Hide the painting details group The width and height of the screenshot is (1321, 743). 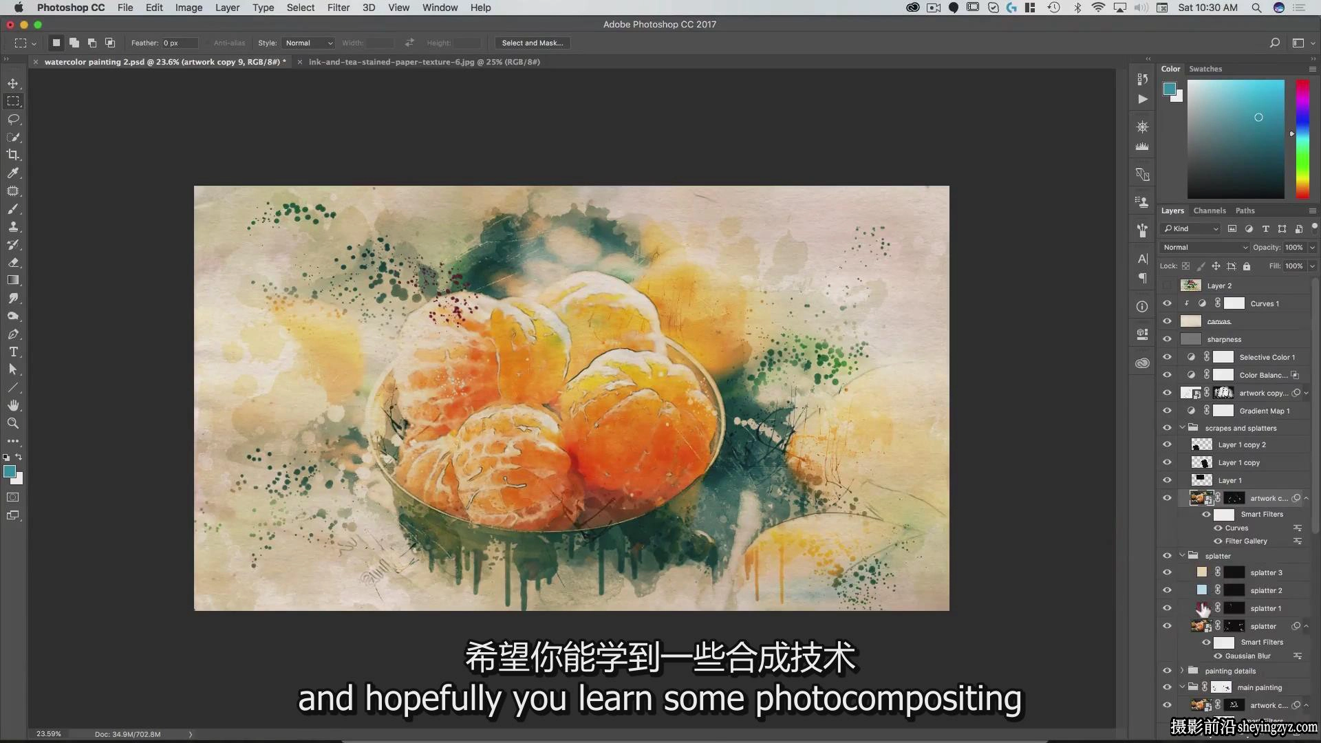click(x=1167, y=671)
